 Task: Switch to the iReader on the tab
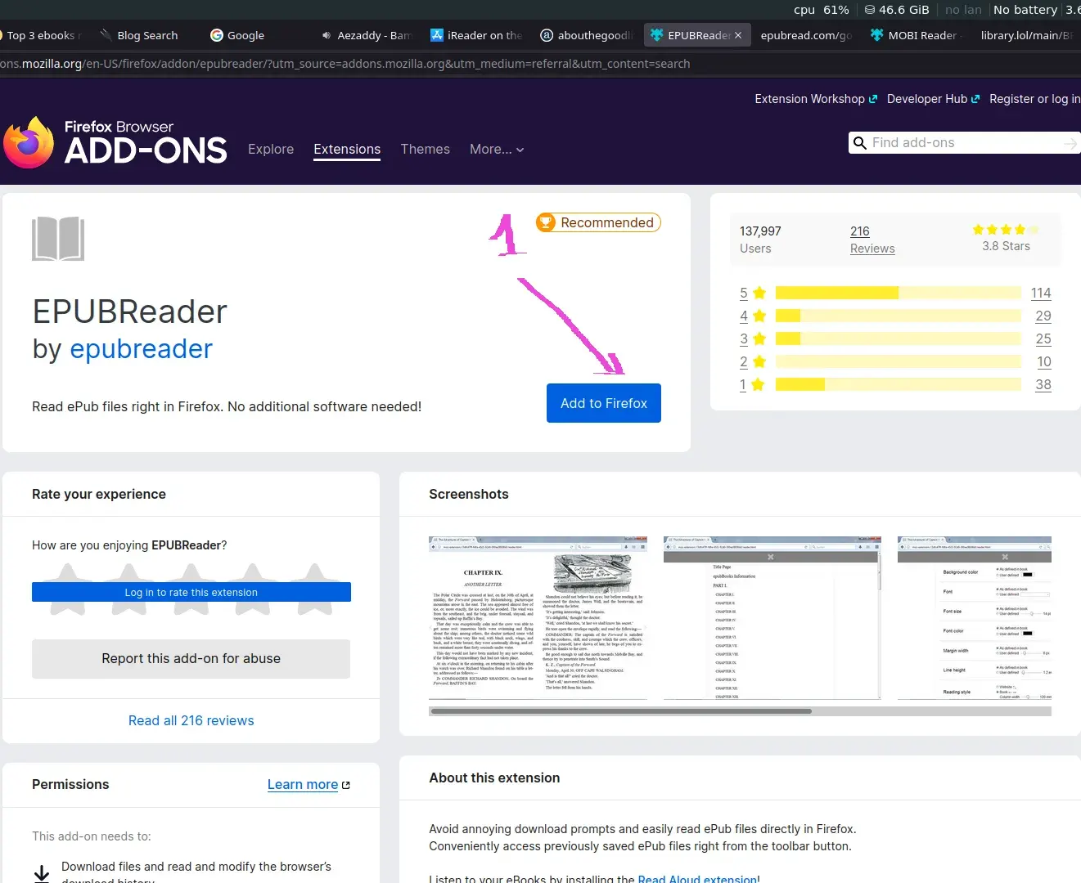[477, 35]
